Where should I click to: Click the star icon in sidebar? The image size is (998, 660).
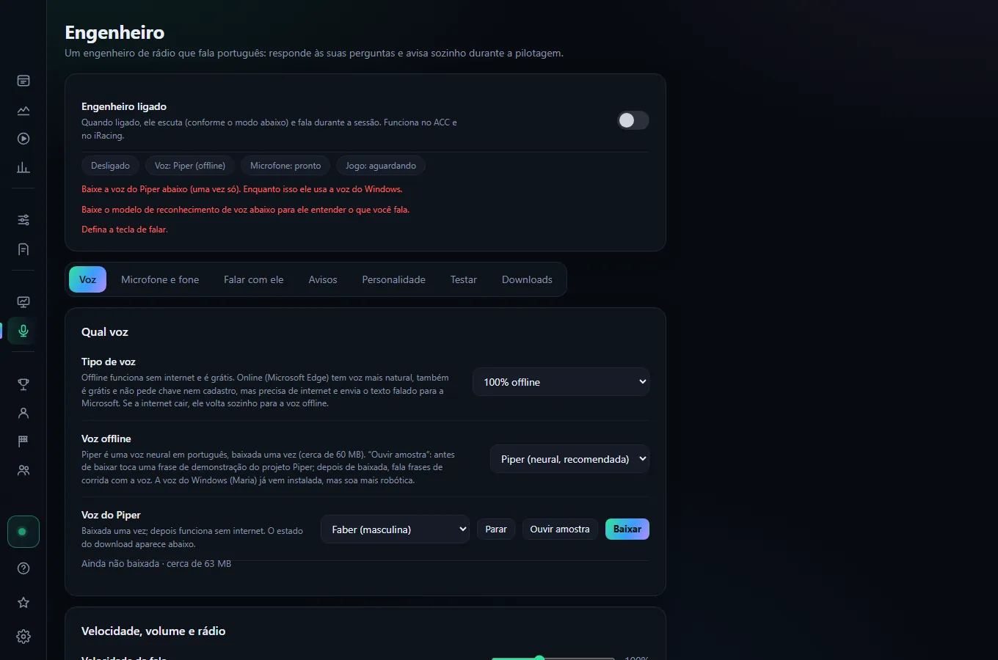pyautogui.click(x=23, y=602)
